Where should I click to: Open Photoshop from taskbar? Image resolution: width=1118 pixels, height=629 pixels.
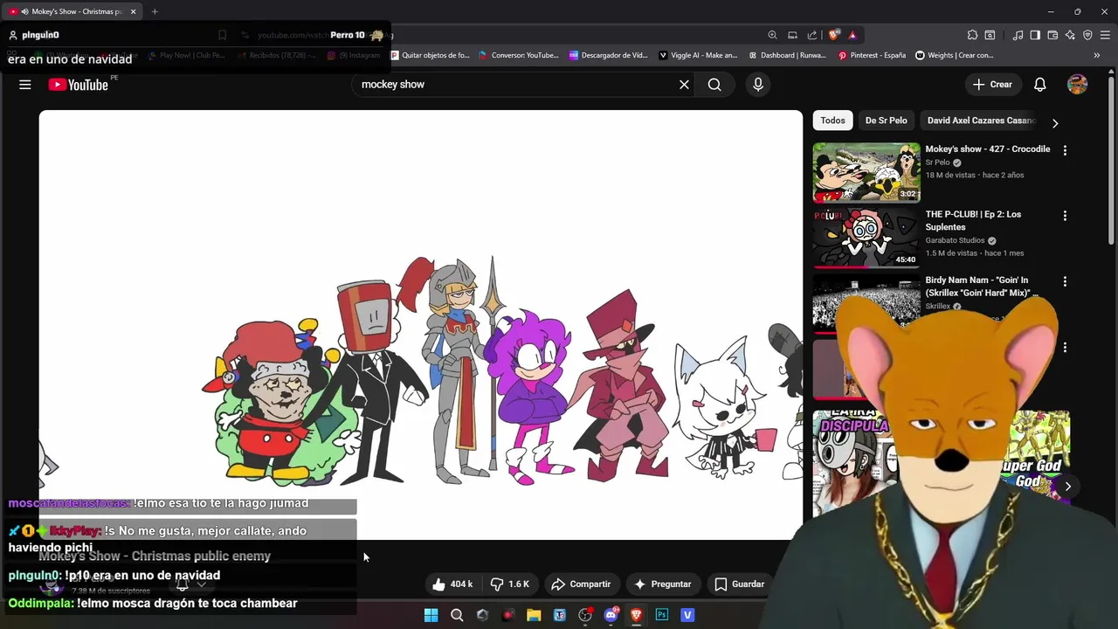[662, 615]
